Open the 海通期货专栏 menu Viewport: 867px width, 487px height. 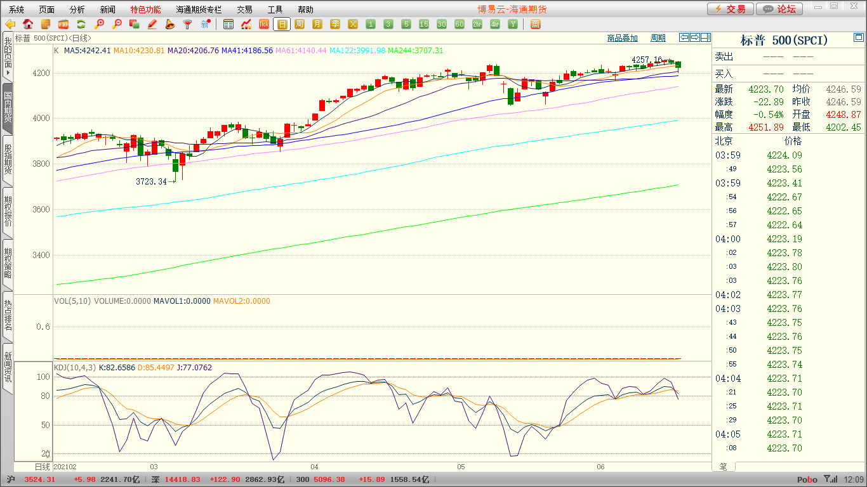click(199, 10)
